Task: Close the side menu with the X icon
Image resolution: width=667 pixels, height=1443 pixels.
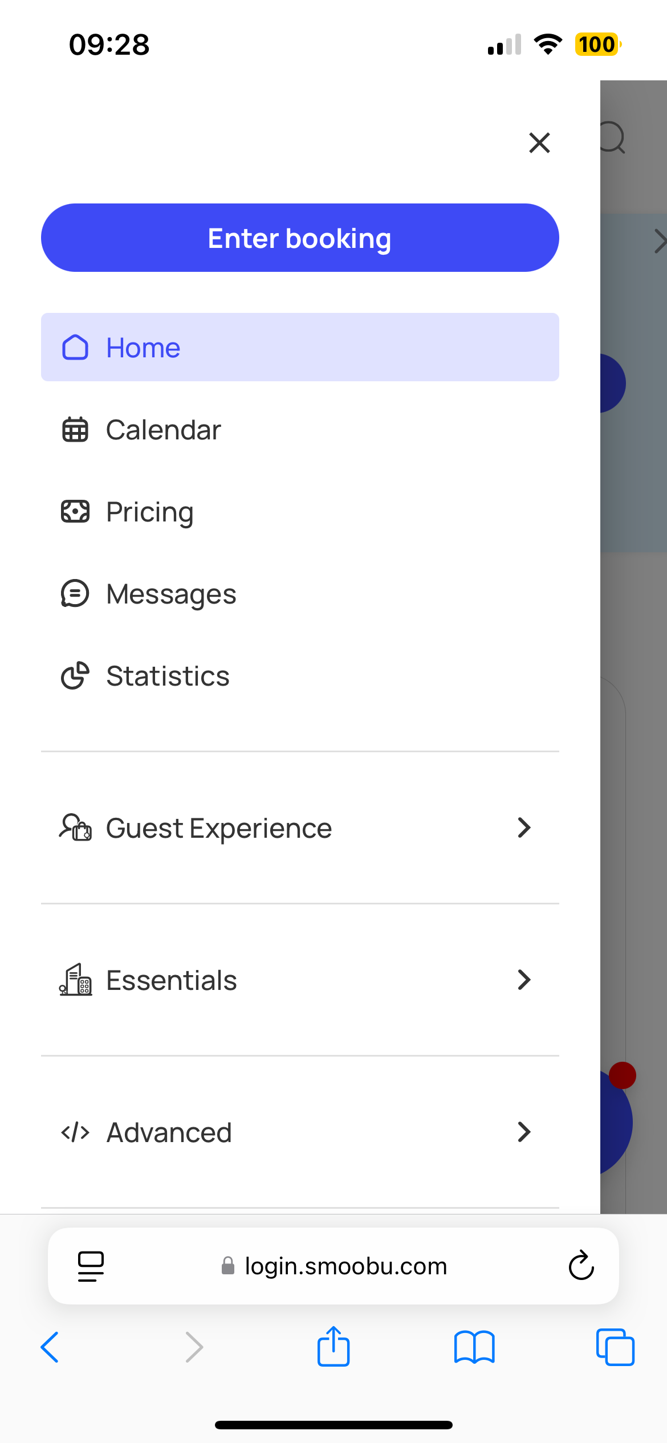Action: (x=539, y=143)
